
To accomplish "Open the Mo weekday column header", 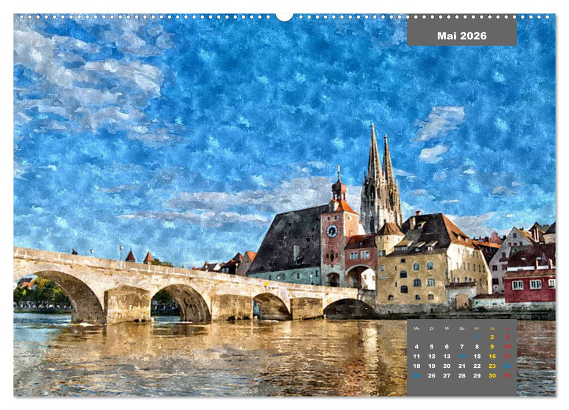I will pos(417,328).
